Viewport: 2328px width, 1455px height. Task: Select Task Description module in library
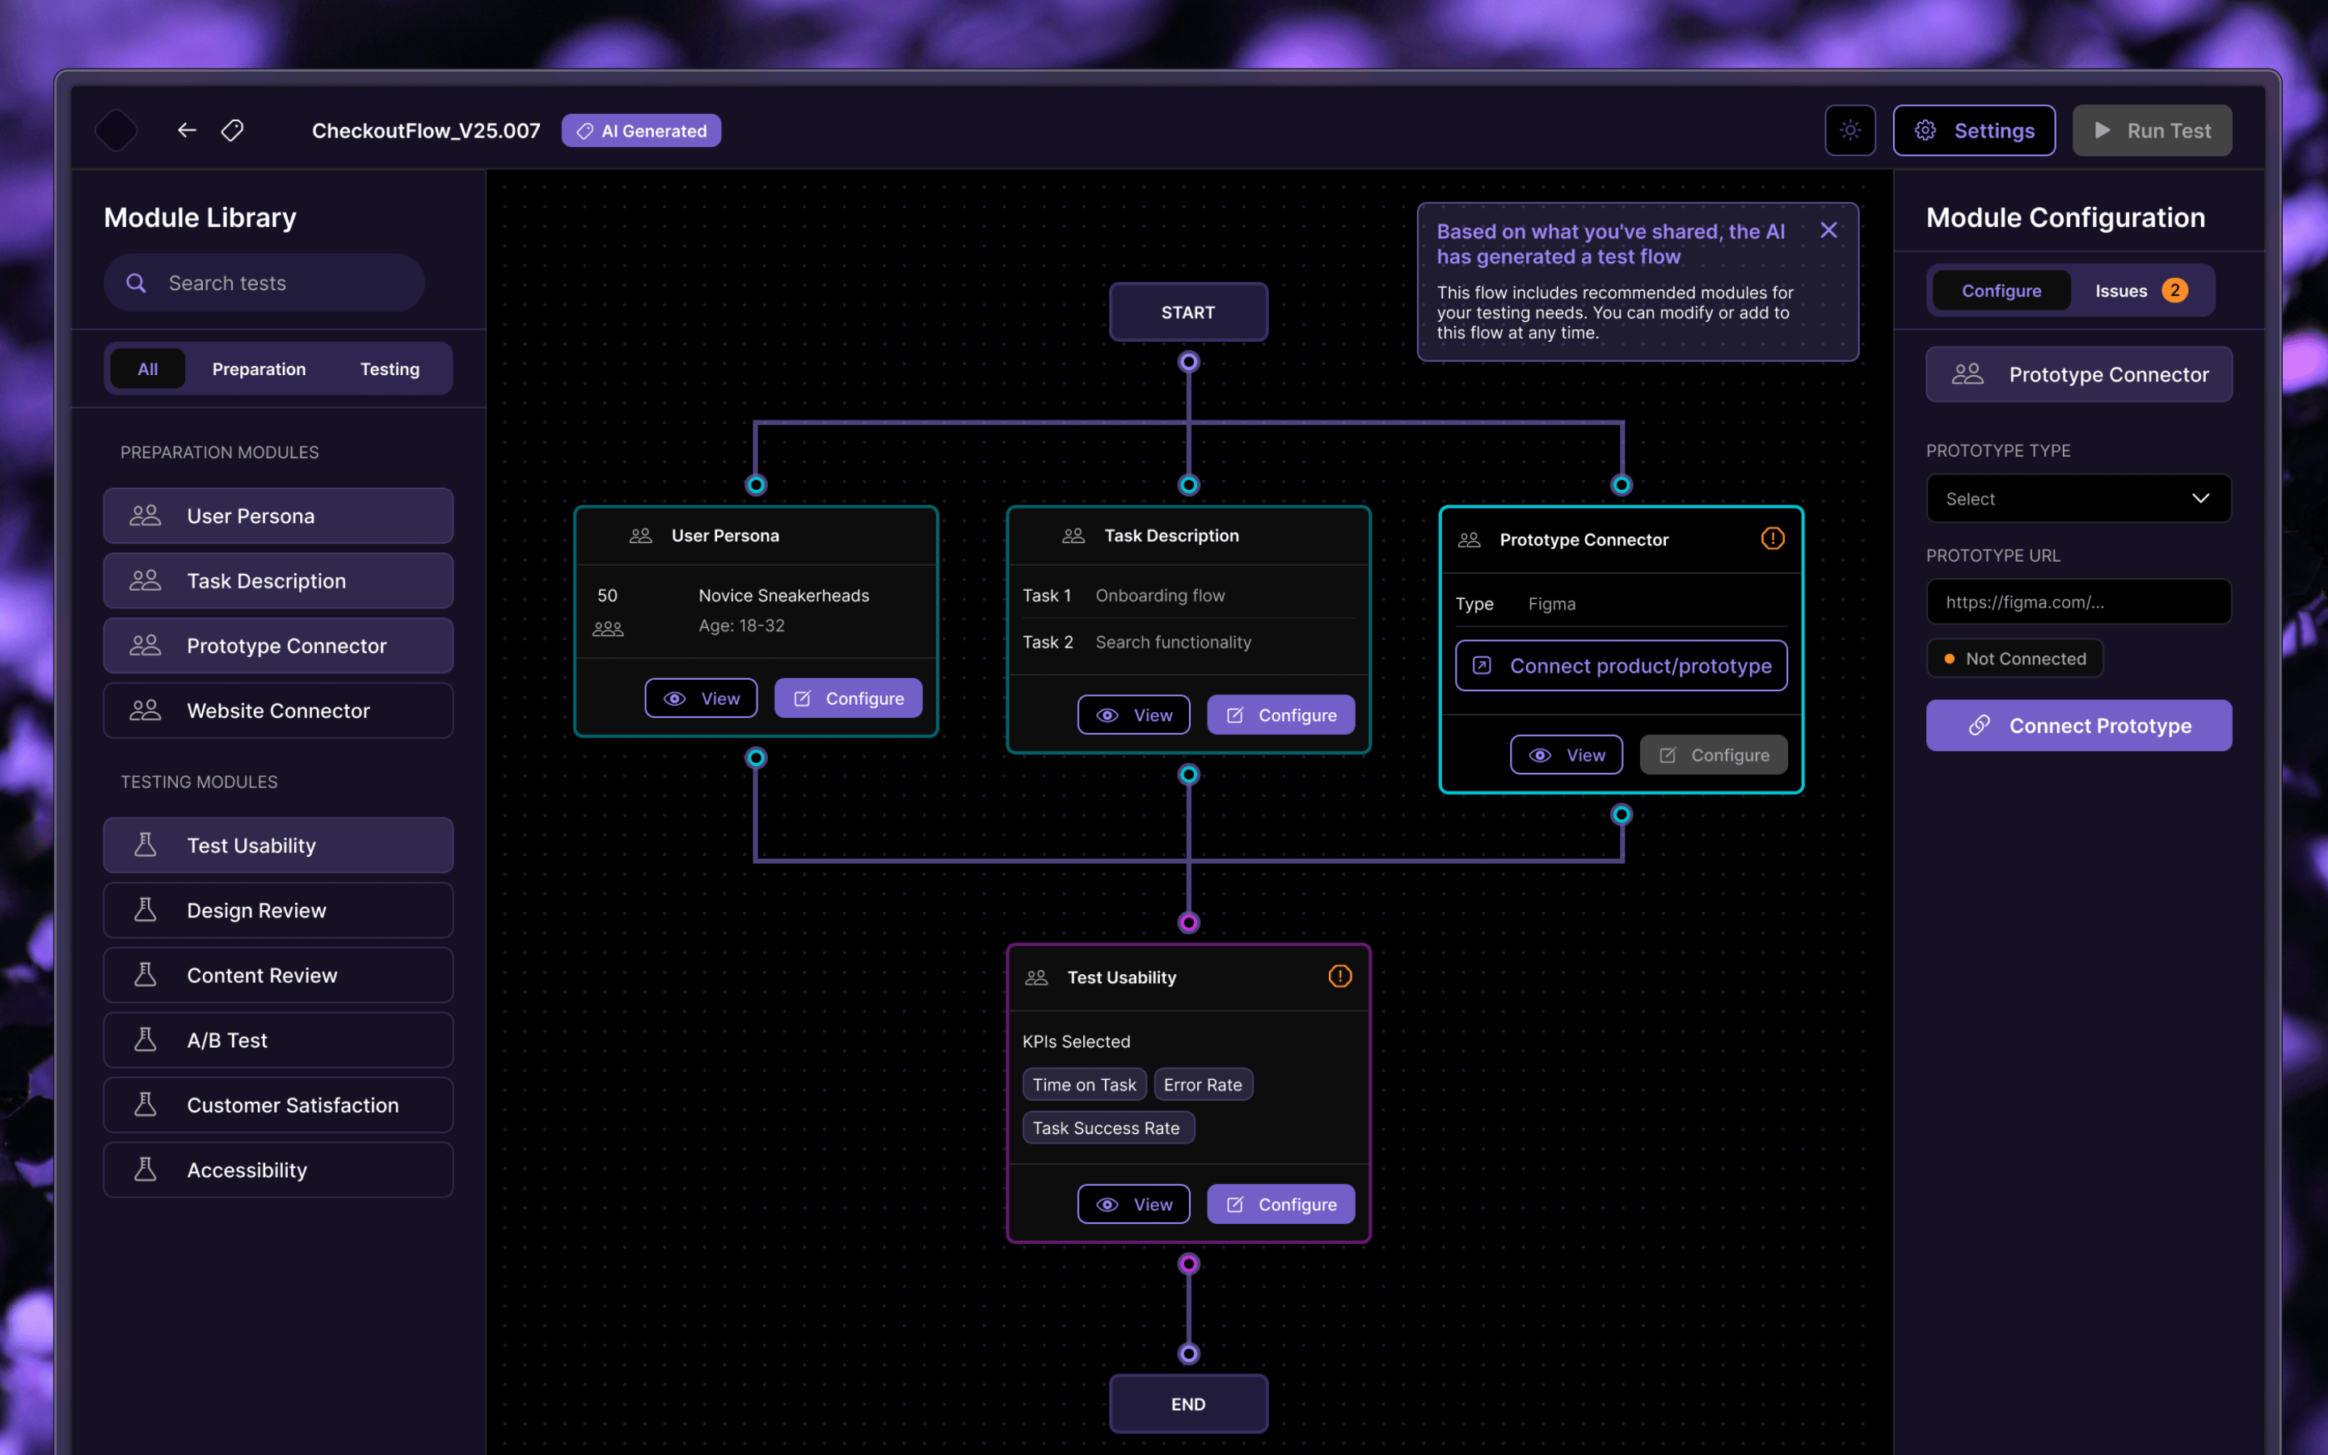(278, 580)
